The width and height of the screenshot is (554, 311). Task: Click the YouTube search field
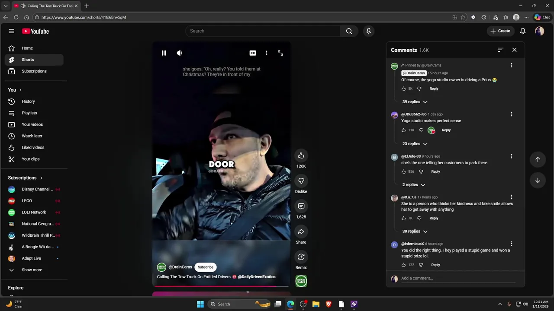point(262,31)
